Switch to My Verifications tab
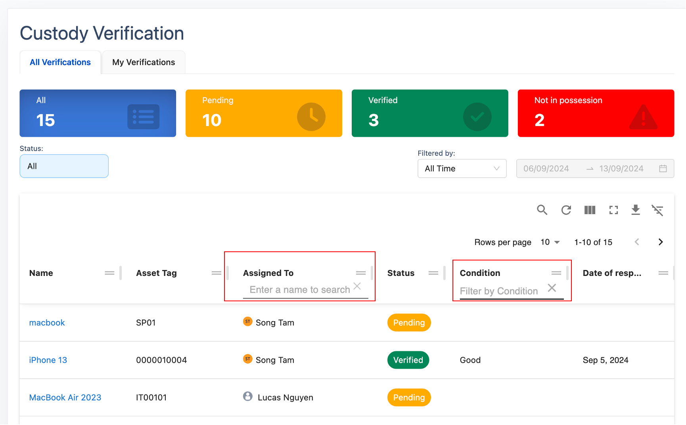The height and width of the screenshot is (425, 686). 144,62
